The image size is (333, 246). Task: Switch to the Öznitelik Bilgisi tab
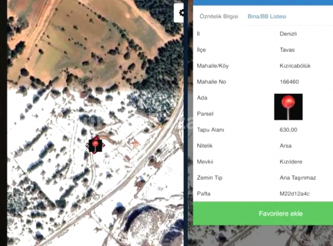[219, 16]
